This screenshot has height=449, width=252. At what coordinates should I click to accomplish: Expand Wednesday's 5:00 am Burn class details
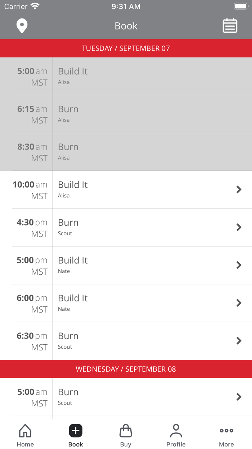239,397
